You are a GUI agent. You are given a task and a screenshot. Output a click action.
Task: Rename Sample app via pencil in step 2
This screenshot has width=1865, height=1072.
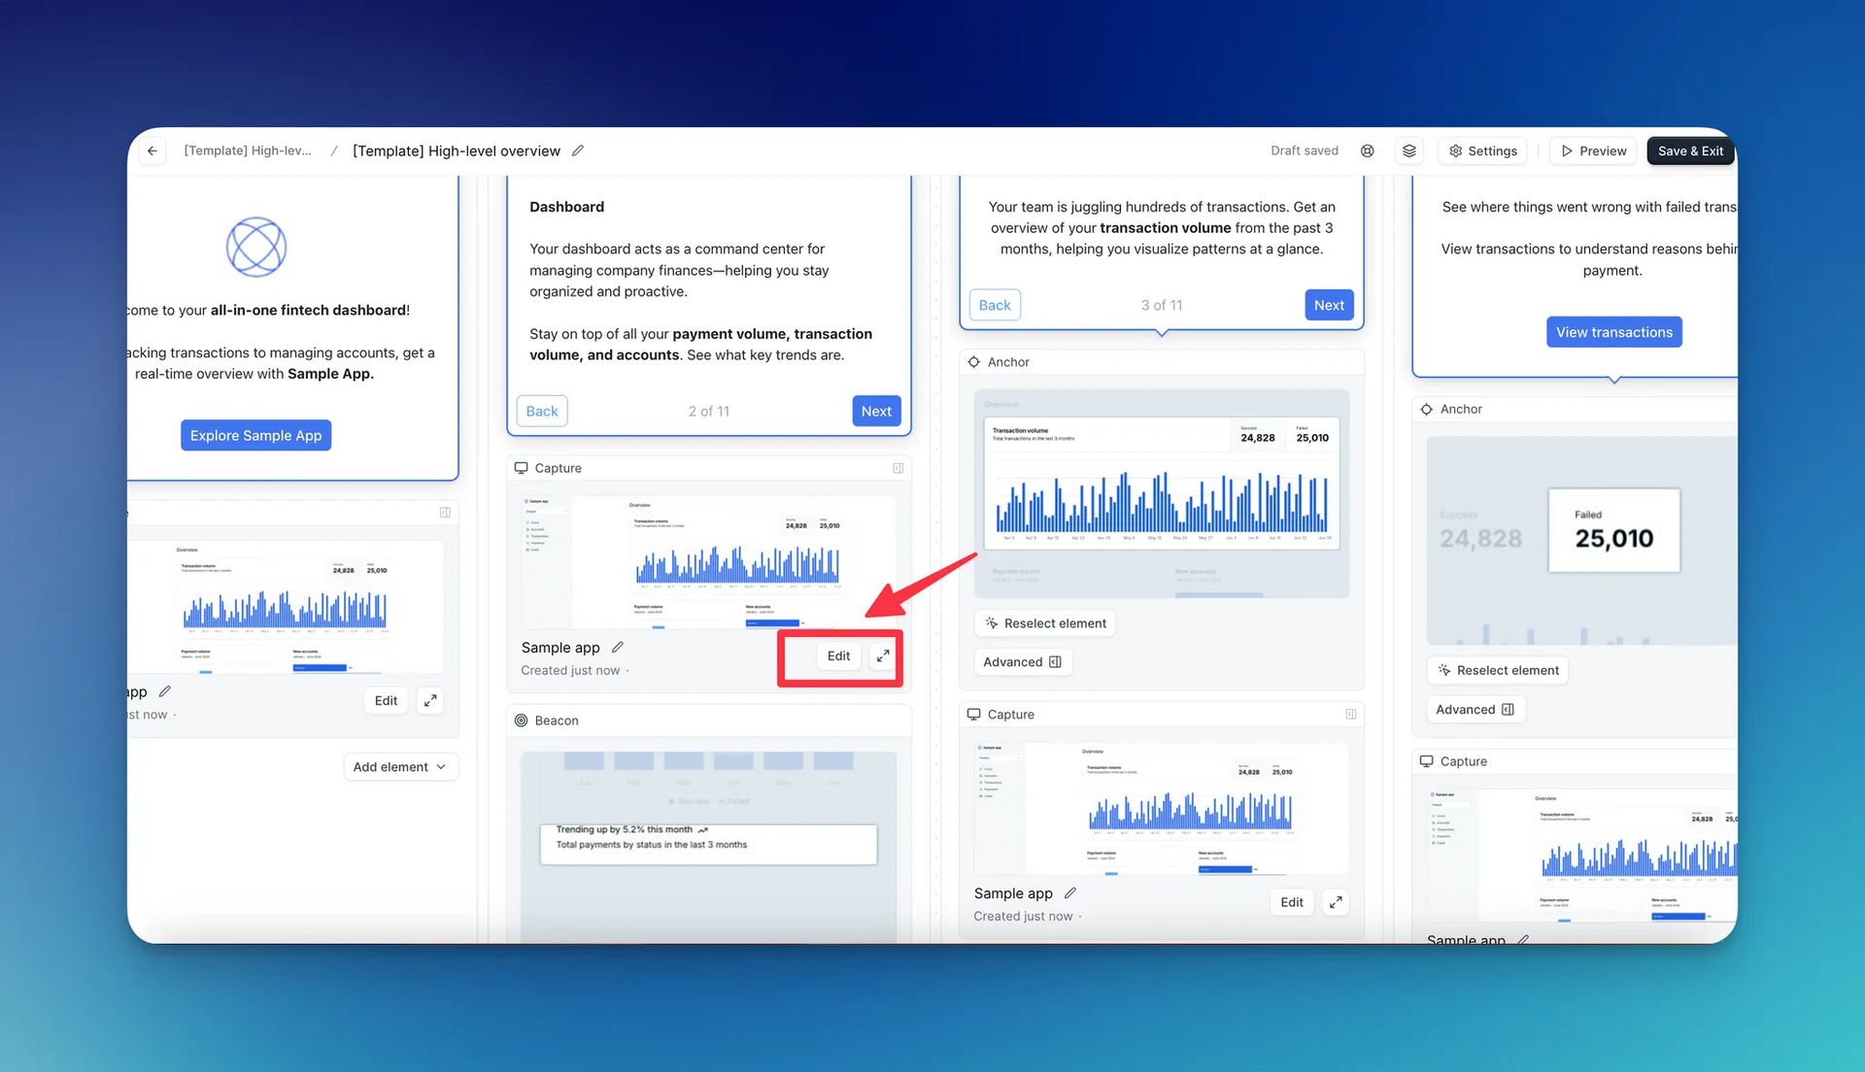pyautogui.click(x=618, y=648)
